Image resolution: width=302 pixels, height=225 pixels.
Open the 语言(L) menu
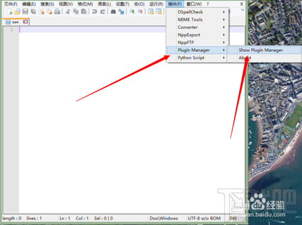pyautogui.click(x=104, y=4)
